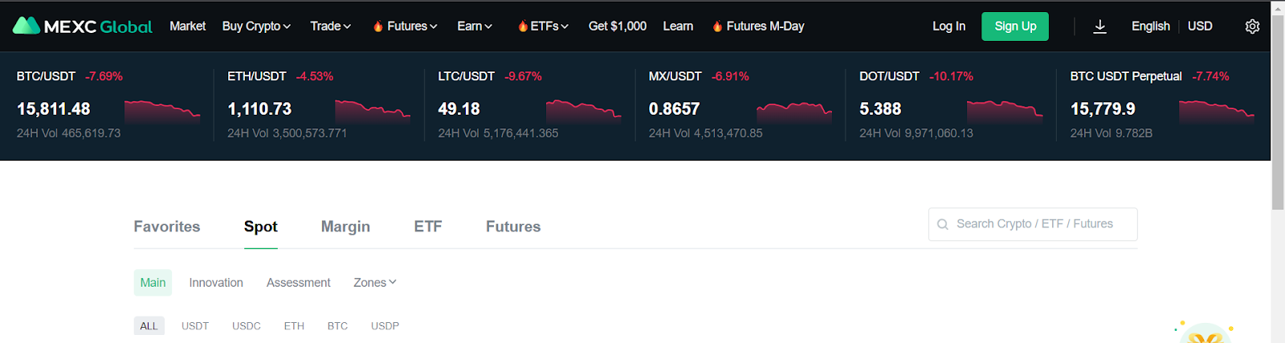The height and width of the screenshot is (343, 1285).
Task: Click the MEXC Global logo
Action: pyautogui.click(x=82, y=27)
